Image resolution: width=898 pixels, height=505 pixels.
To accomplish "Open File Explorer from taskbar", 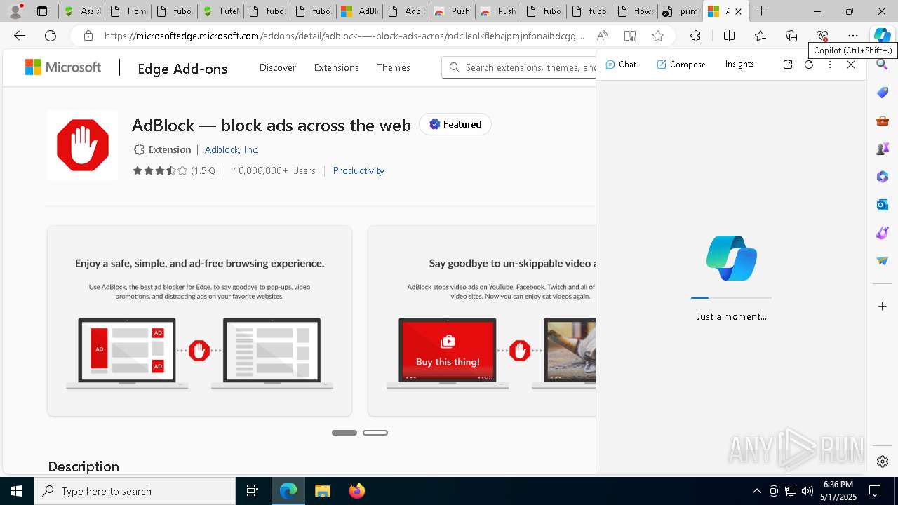I will pos(322,491).
